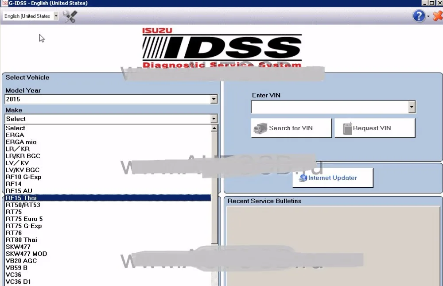The width and height of the screenshot is (443, 286).
Task: Launch the Internet Updater button
Action: (x=333, y=178)
